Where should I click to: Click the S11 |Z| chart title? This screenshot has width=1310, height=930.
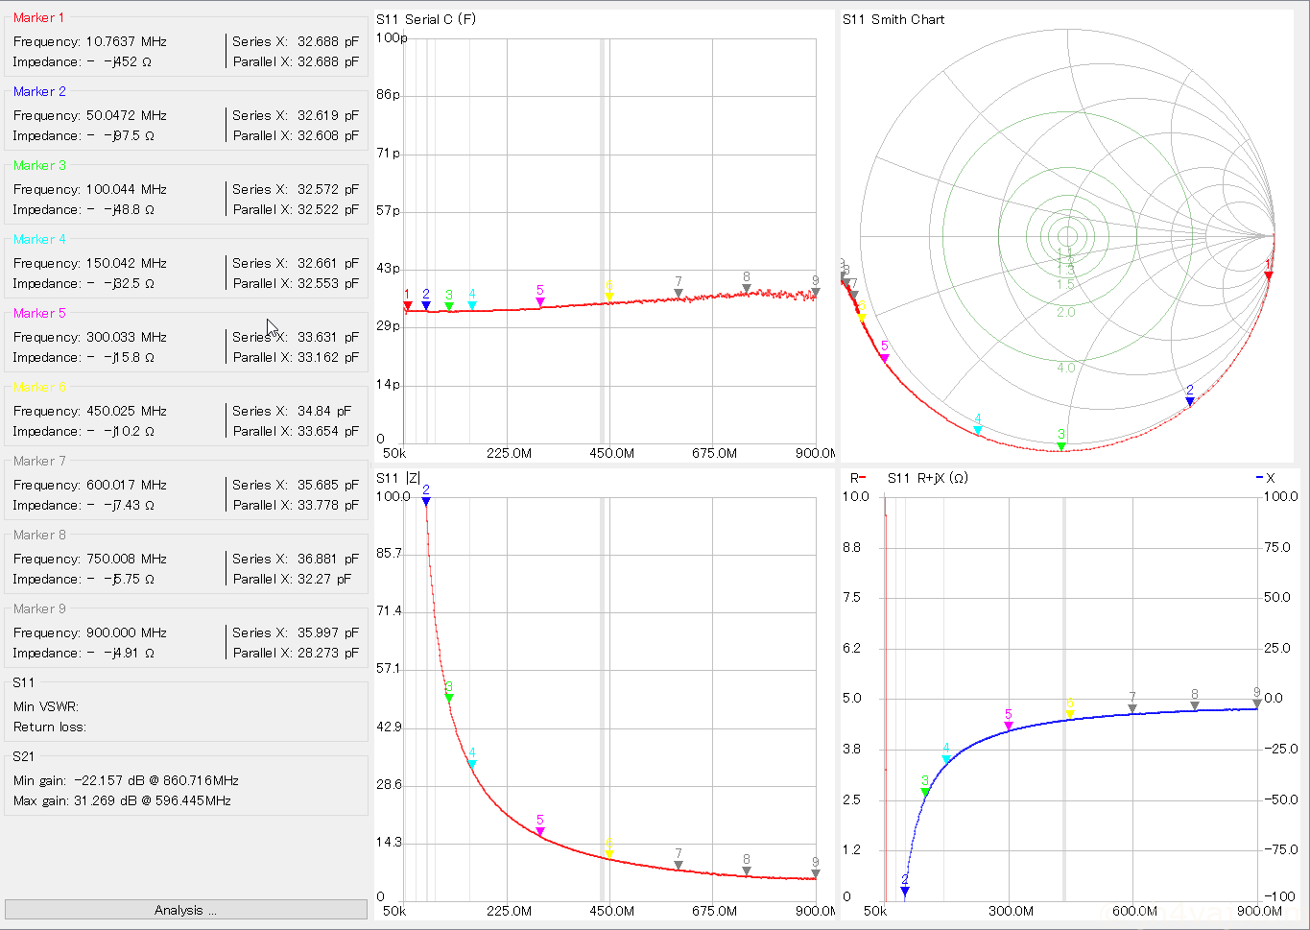click(398, 478)
